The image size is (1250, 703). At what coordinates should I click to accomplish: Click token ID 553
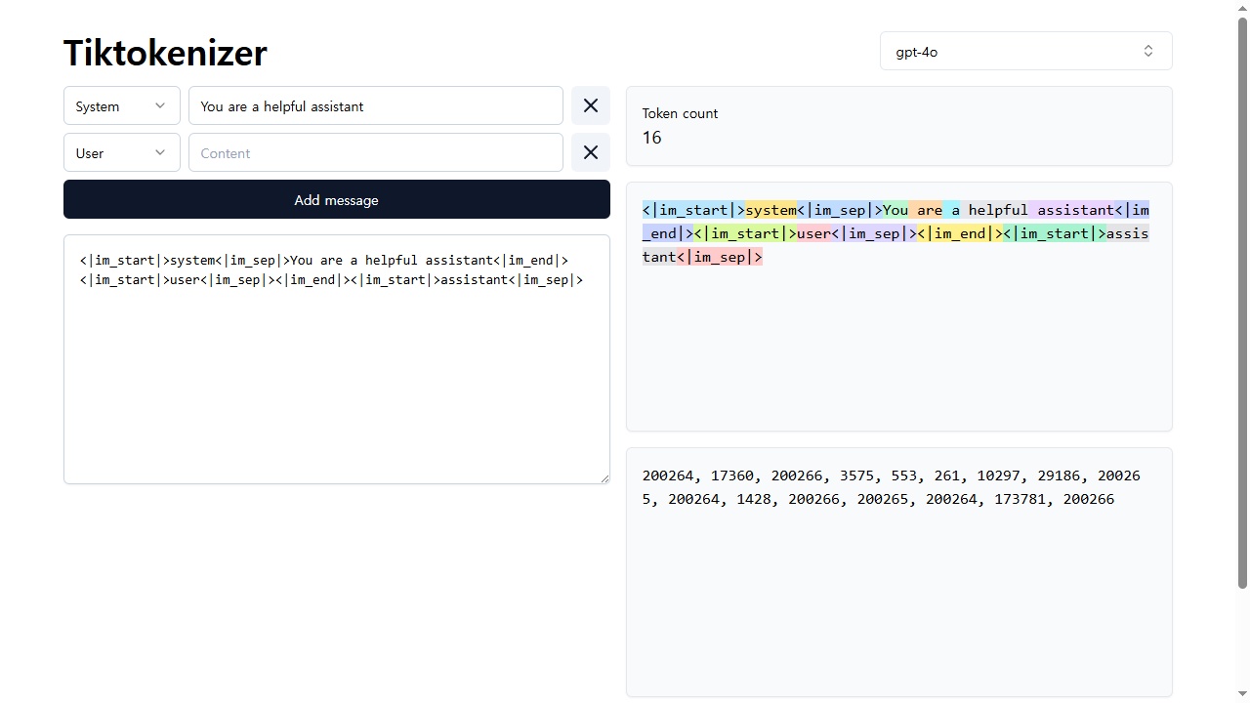pyautogui.click(x=903, y=476)
